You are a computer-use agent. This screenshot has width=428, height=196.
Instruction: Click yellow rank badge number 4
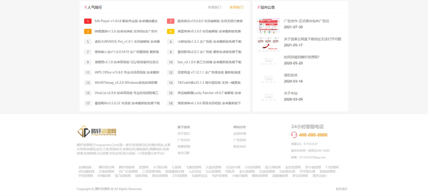coord(171,31)
